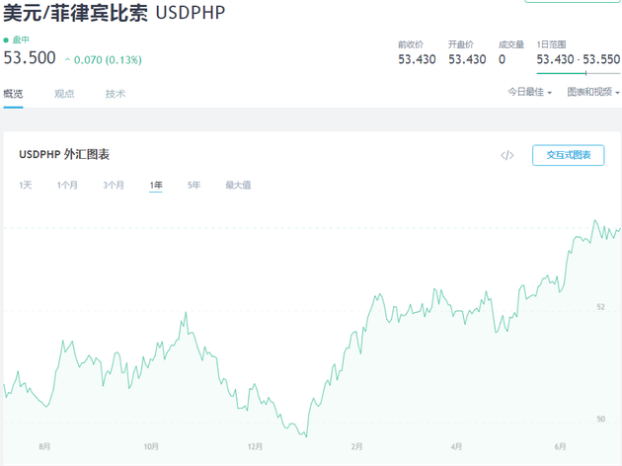
Task: Click the USDPHP 外汇图表 title
Action: pos(64,155)
